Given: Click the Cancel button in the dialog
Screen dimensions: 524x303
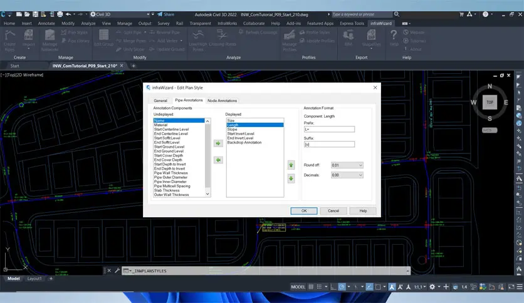Looking at the screenshot, I should coord(333,210).
